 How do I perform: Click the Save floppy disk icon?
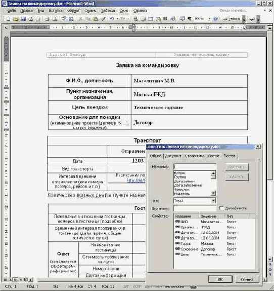pyautogui.click(x=23, y=19)
